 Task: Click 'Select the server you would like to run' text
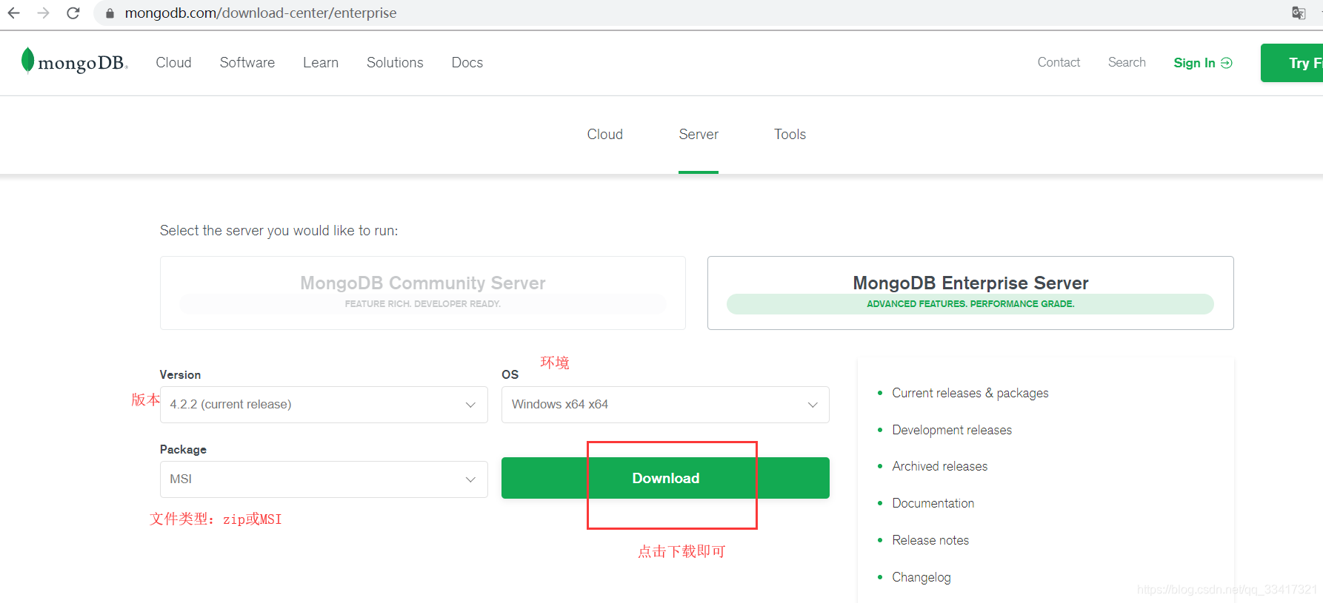click(279, 231)
